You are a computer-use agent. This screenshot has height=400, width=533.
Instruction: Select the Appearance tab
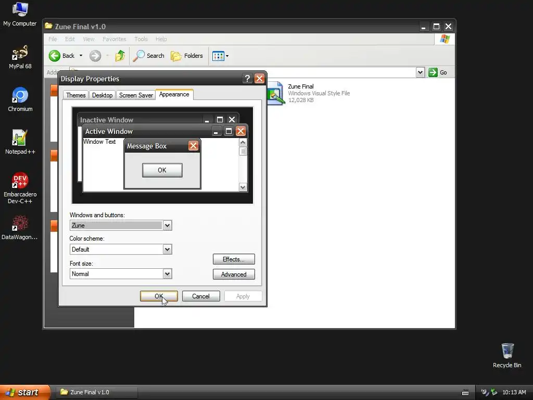(x=174, y=95)
